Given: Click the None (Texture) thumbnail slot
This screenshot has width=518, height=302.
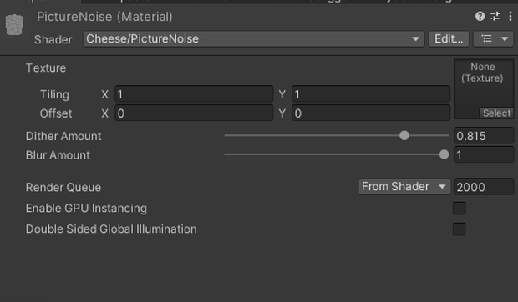Looking at the screenshot, I should (x=484, y=89).
